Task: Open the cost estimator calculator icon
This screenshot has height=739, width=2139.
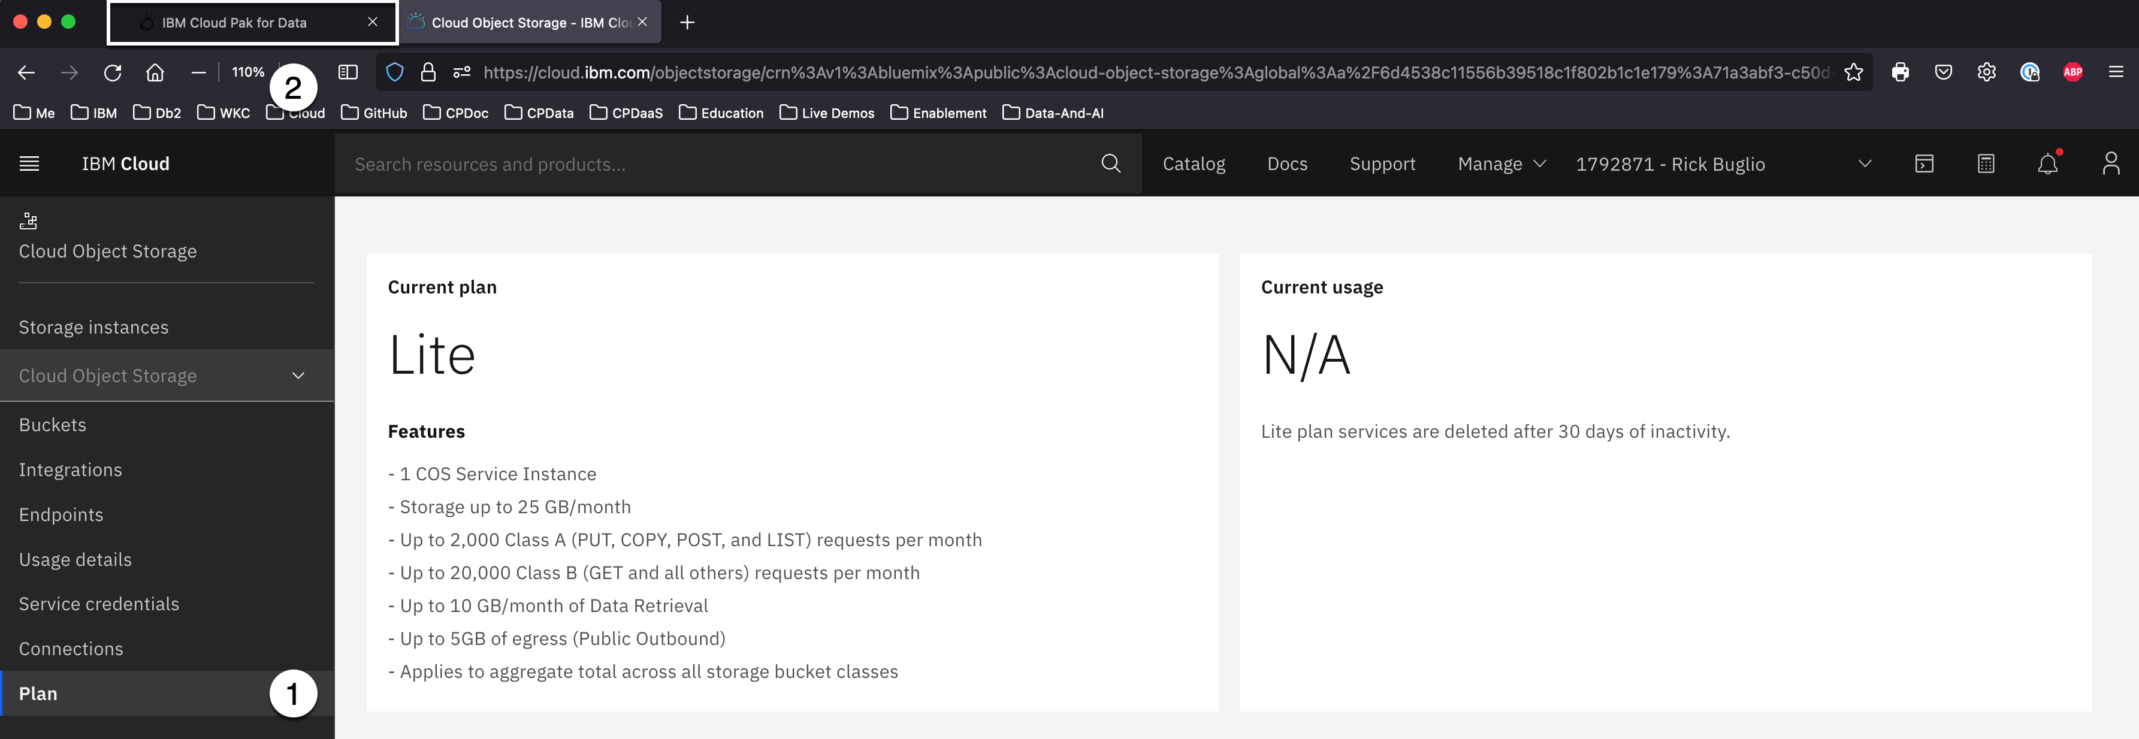Action: click(1986, 163)
